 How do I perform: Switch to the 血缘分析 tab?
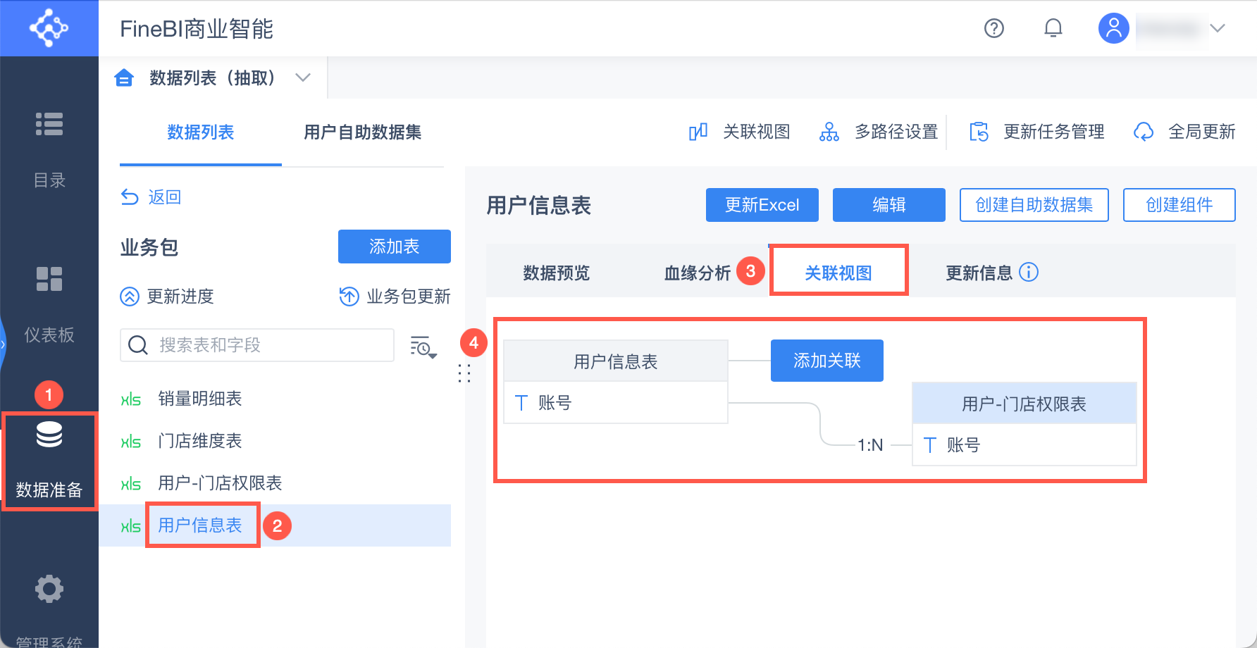point(697,273)
